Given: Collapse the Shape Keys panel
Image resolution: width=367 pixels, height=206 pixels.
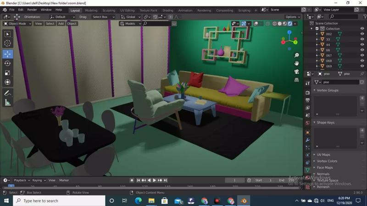Looking at the screenshot, I should pyautogui.click(x=325, y=122).
